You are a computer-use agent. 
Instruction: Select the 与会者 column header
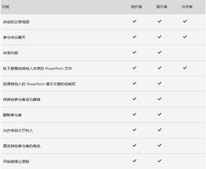tap(187, 7)
